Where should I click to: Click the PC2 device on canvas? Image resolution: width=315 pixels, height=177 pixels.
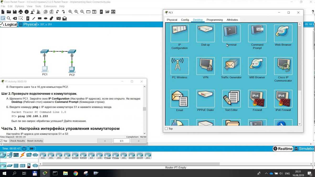coord(72,70)
